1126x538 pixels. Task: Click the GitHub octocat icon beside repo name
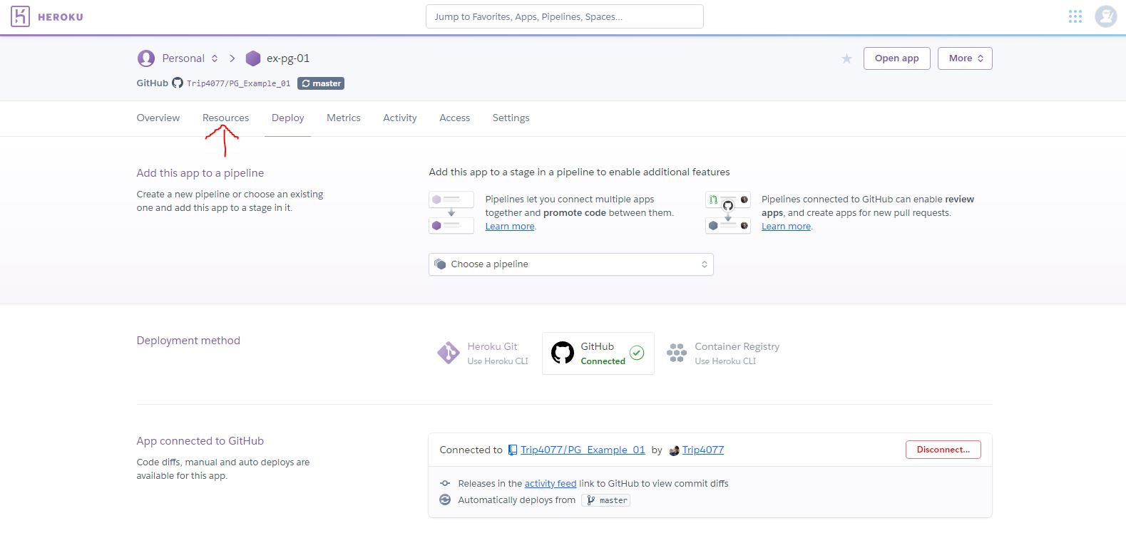coord(178,83)
